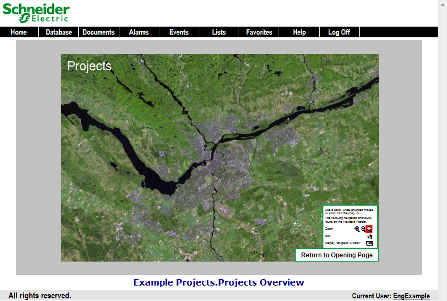
Task: Select the red-highlighted zoom magnifier icon
Action: click(369, 229)
